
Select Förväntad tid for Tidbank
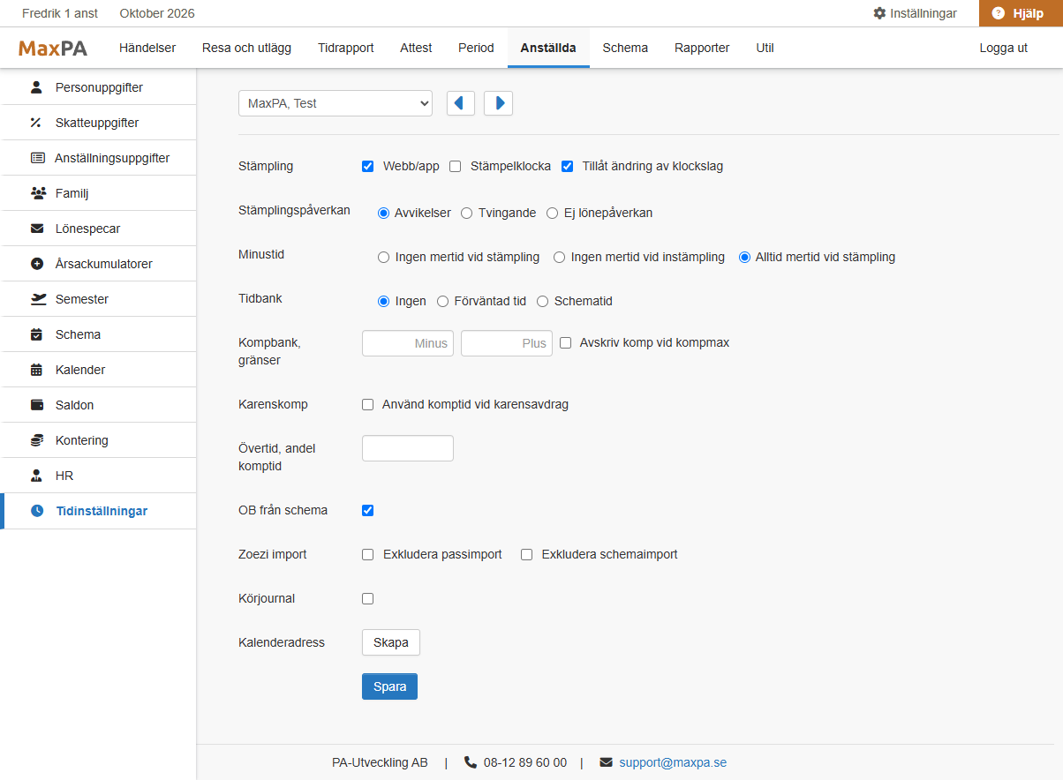click(x=443, y=301)
